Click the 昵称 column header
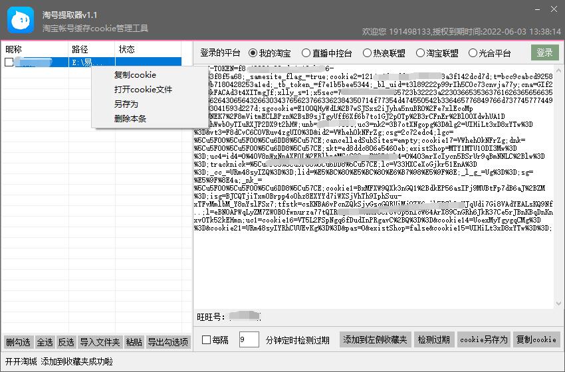The width and height of the screenshot is (565, 372). point(35,49)
